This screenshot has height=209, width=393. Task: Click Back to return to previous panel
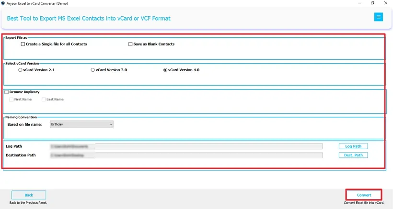coord(29,195)
